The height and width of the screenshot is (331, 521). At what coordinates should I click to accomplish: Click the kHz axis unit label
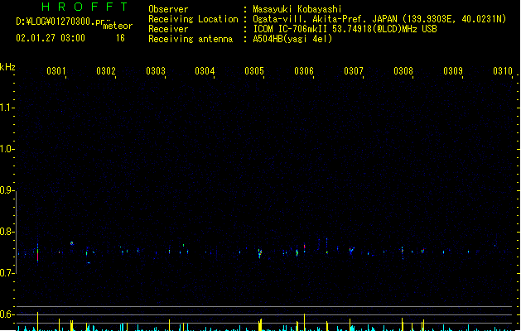click(x=7, y=67)
